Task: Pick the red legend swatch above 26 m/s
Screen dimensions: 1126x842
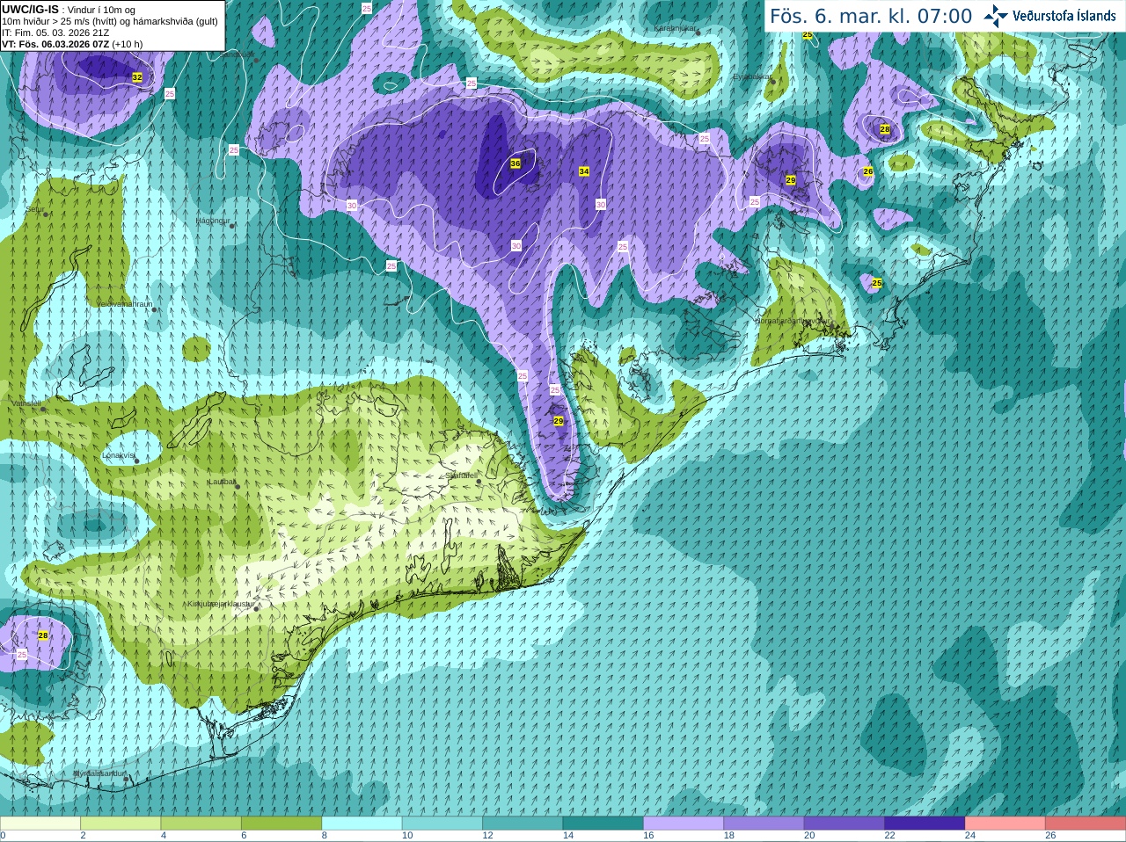Action: tap(1086, 824)
